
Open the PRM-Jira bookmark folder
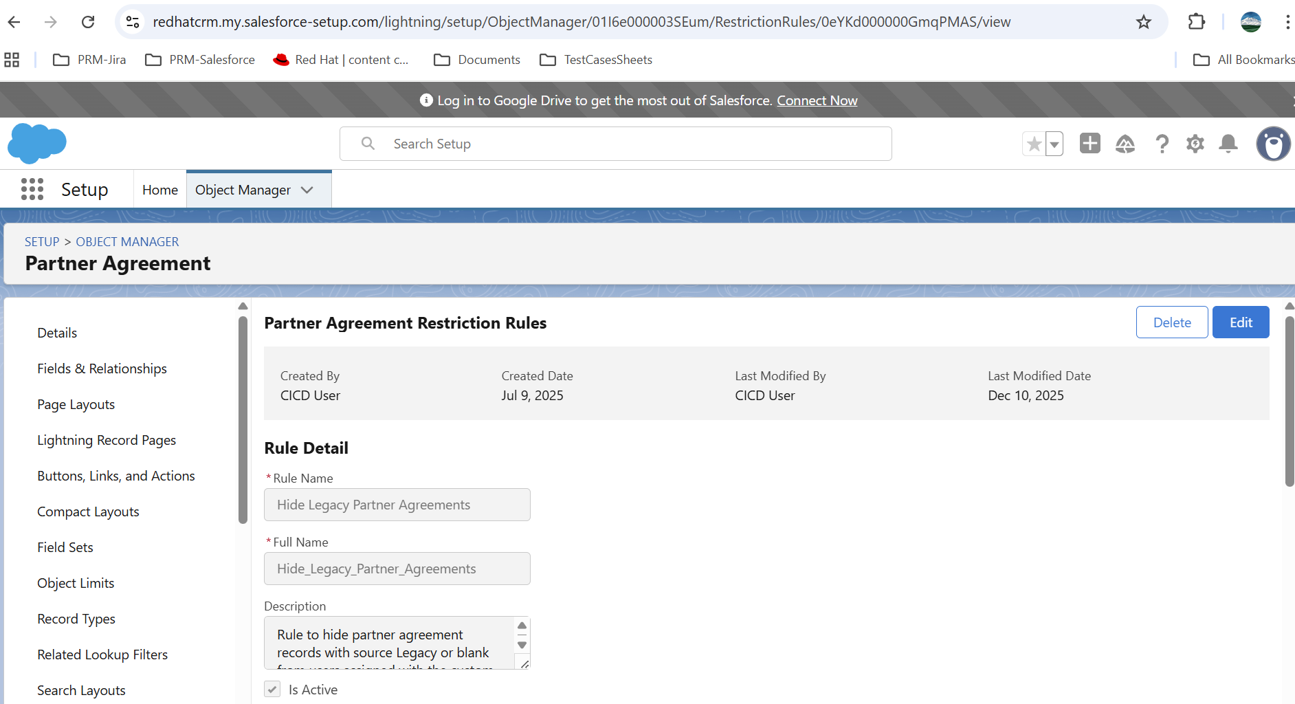click(x=89, y=60)
